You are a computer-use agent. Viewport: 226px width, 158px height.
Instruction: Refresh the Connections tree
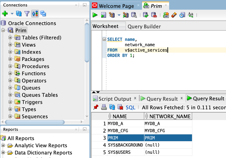pyautogui.click(x=19, y=14)
